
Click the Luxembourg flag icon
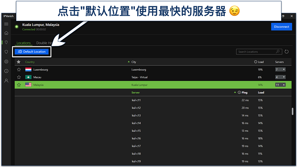[28, 70]
